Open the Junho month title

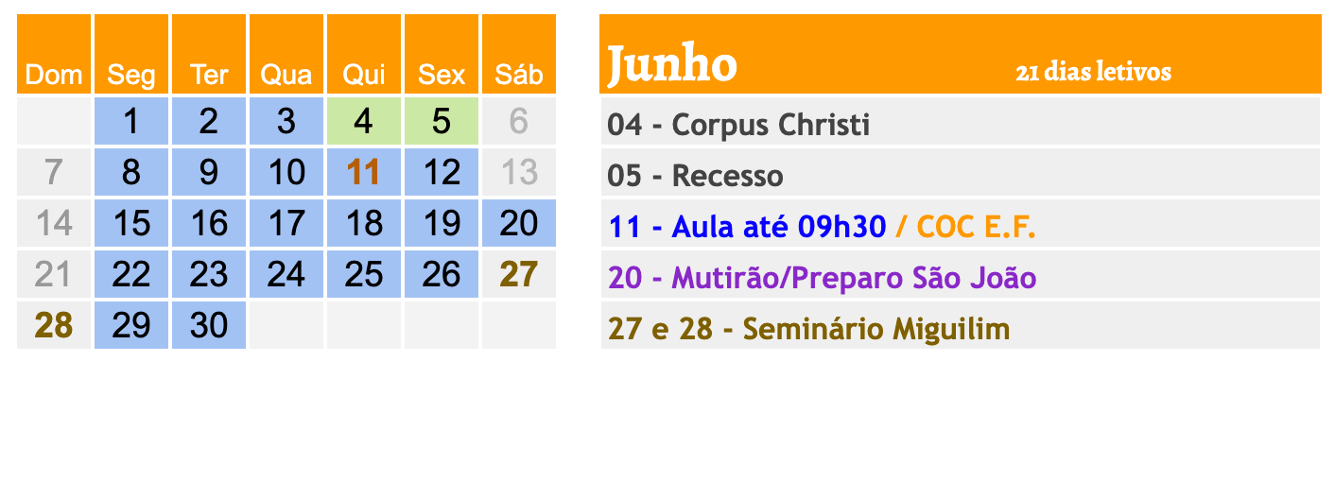tap(672, 64)
